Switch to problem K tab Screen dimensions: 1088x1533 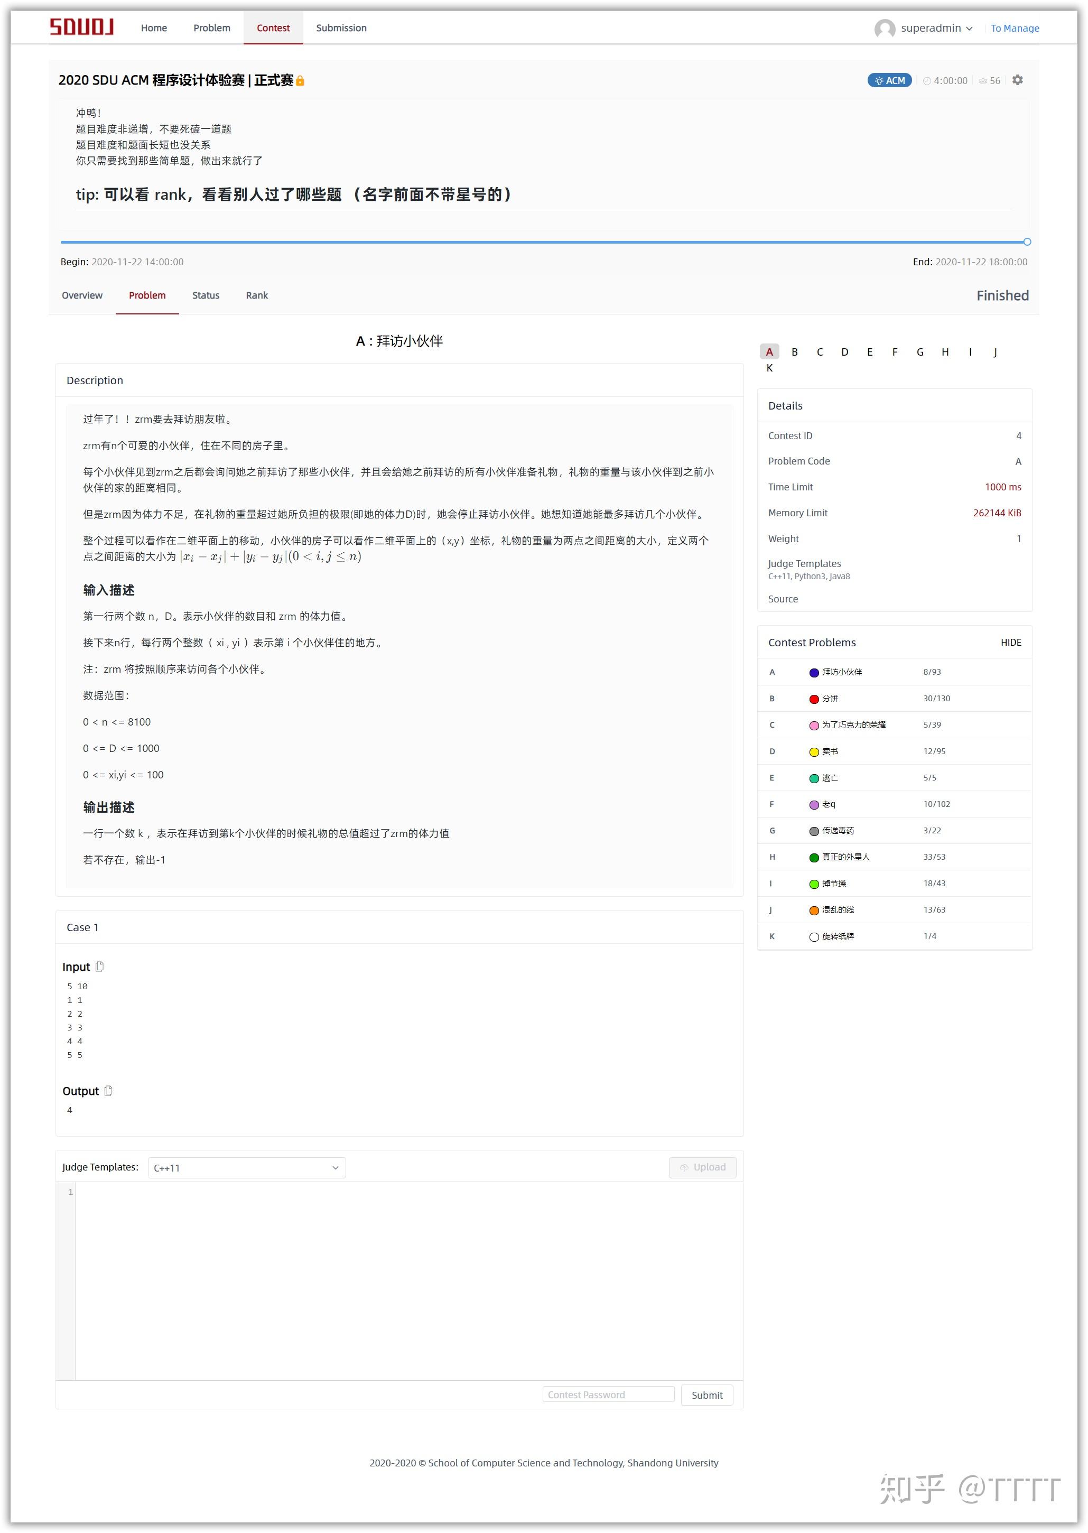point(770,368)
